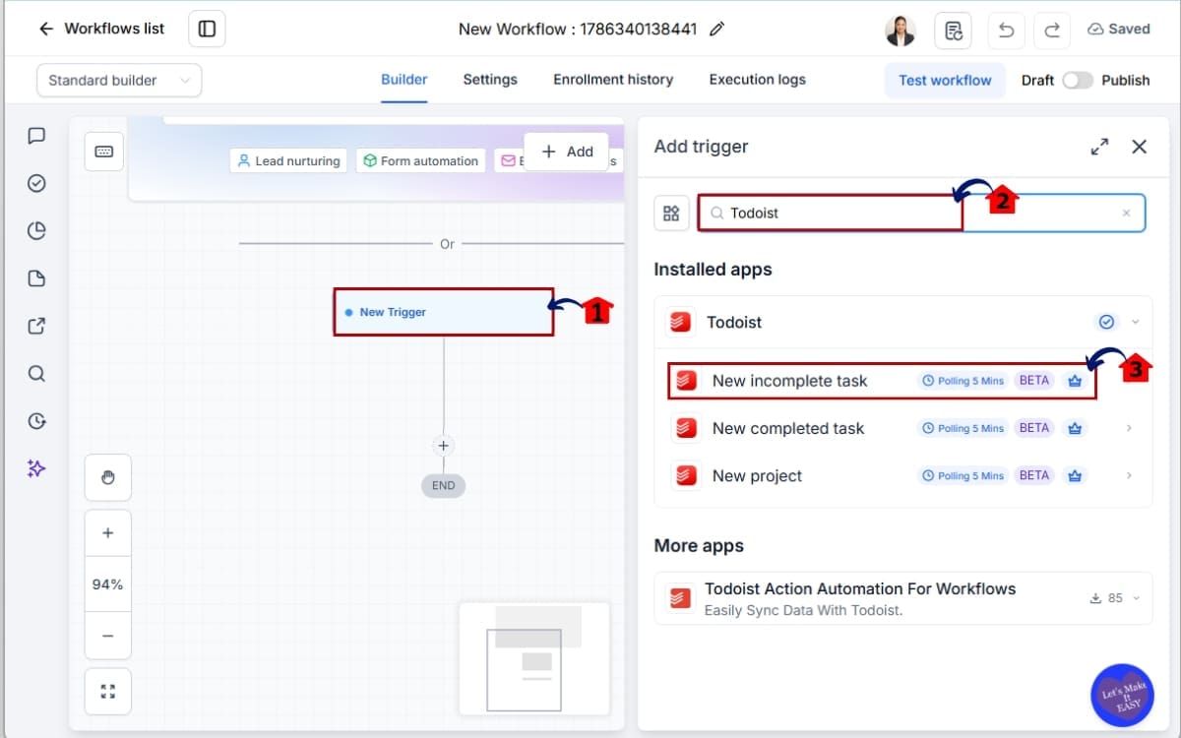
Task: Edit the workflow name pencil icon
Action: tap(716, 30)
